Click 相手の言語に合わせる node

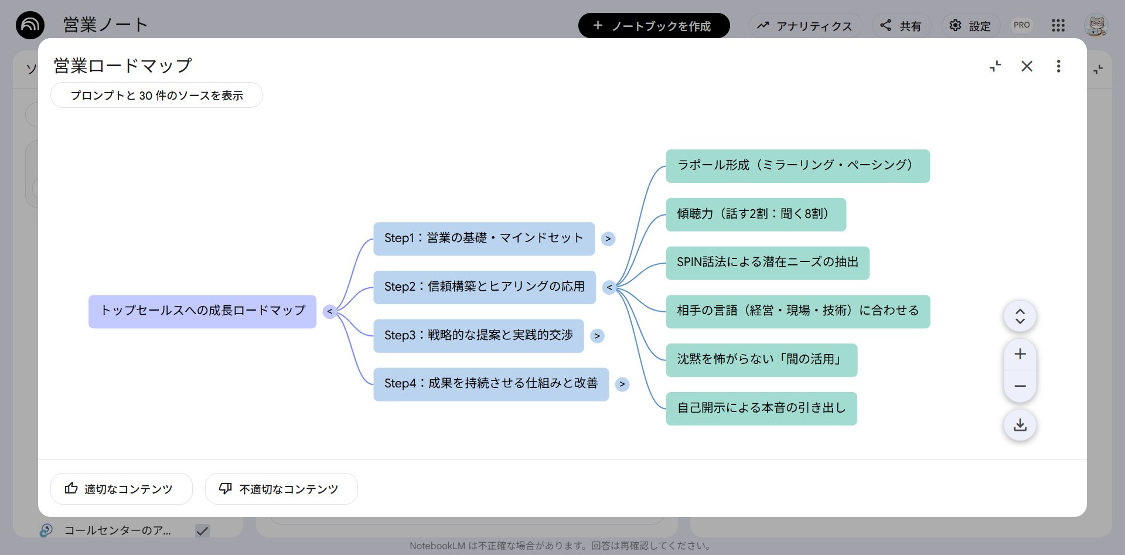[x=798, y=311]
